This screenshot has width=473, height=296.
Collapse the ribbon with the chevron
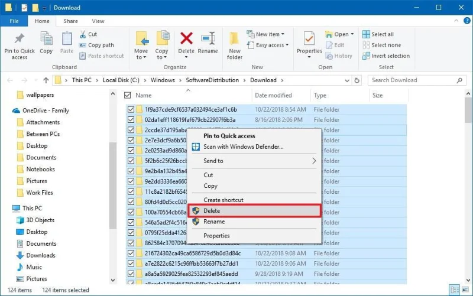456,21
